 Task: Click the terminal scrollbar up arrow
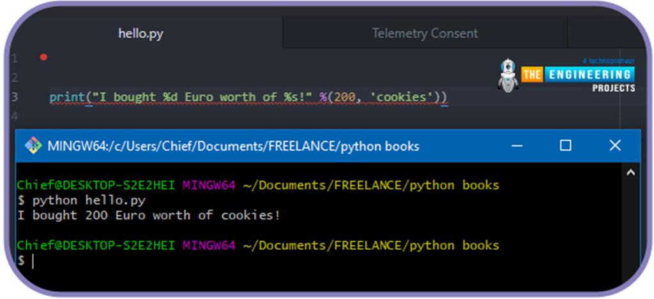coord(631,172)
